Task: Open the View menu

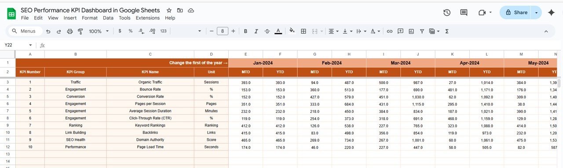Action: tap(53, 18)
